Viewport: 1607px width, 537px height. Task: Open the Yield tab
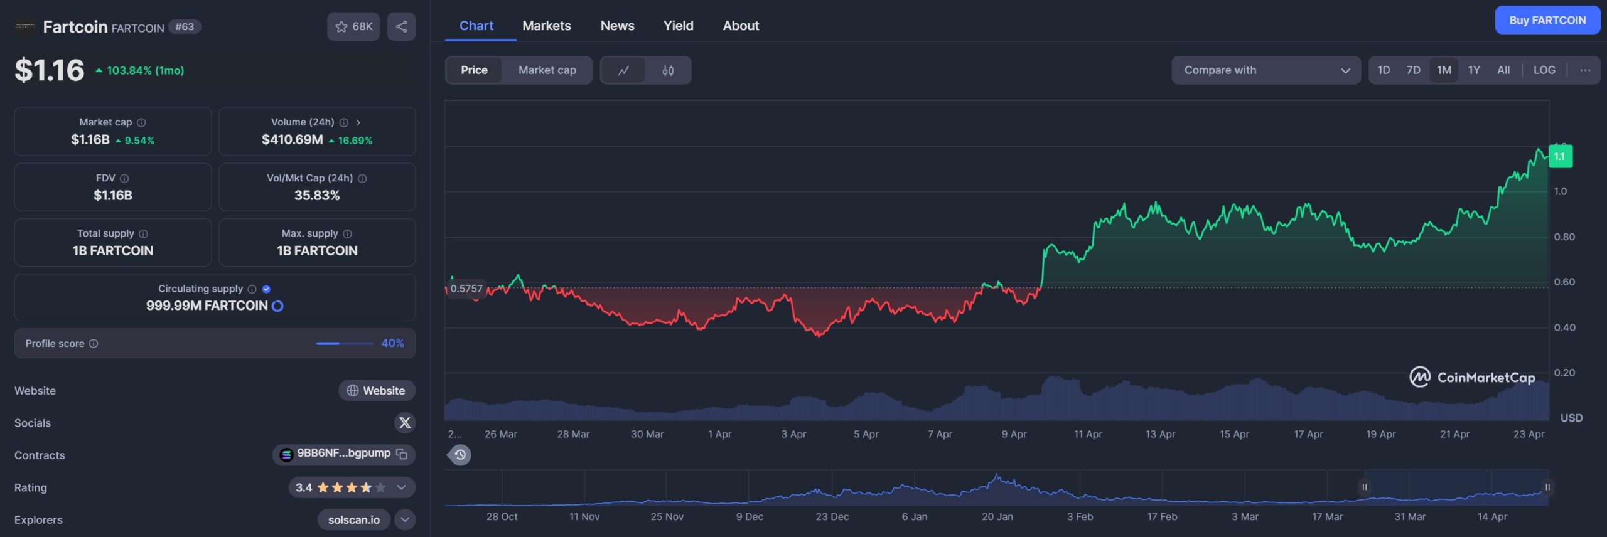(x=679, y=26)
